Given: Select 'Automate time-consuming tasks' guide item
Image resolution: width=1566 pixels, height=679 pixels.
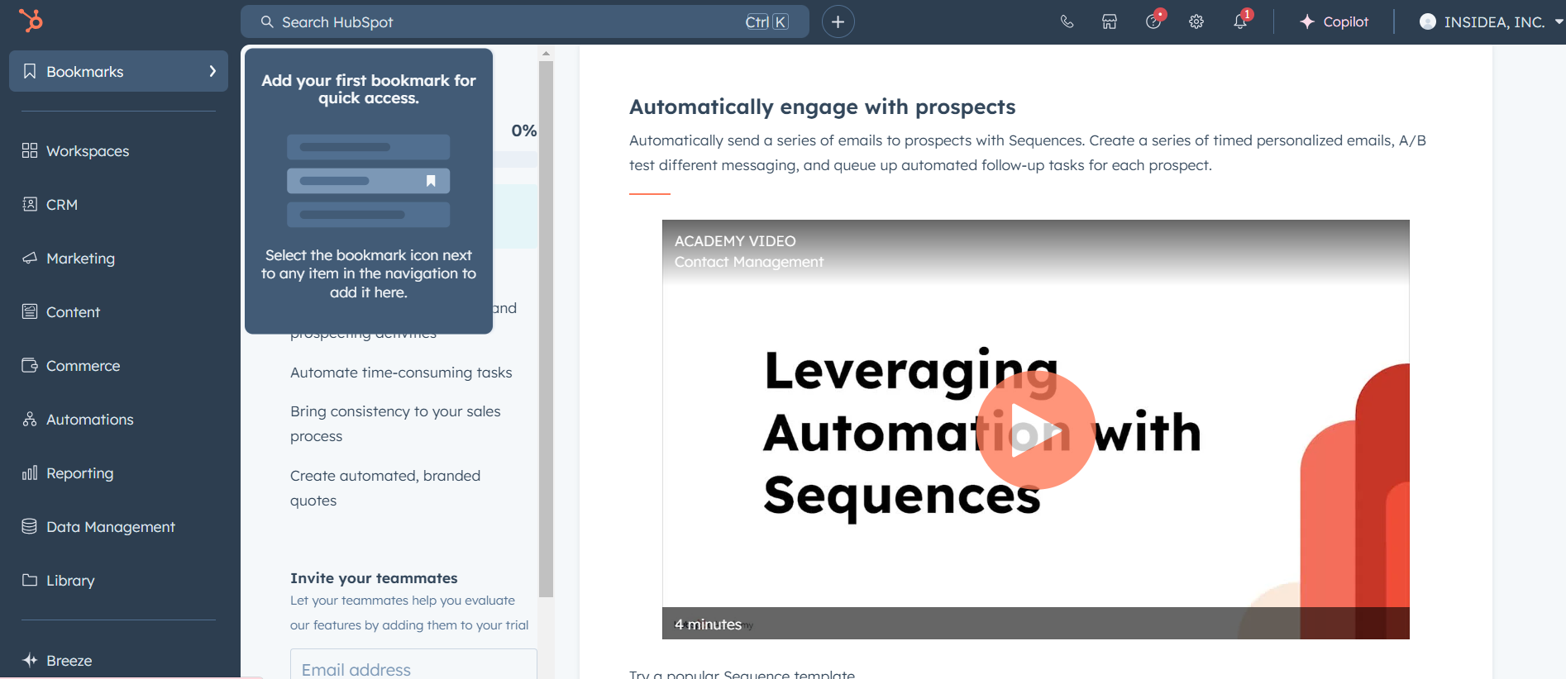Looking at the screenshot, I should pos(401,373).
